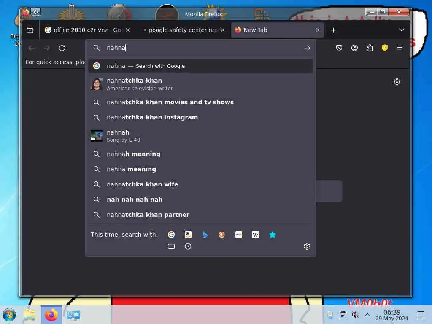The height and width of the screenshot is (324, 432).
Task: Close the New Tab tab
Action: 318,30
